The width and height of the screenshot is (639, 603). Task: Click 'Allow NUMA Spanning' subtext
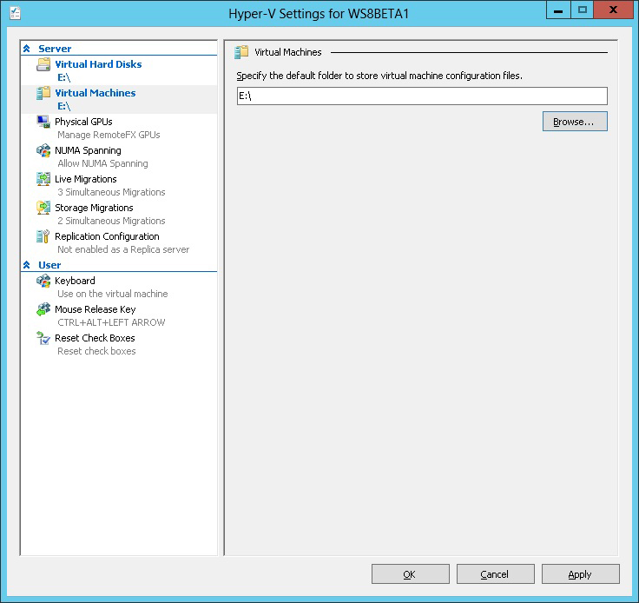(102, 163)
